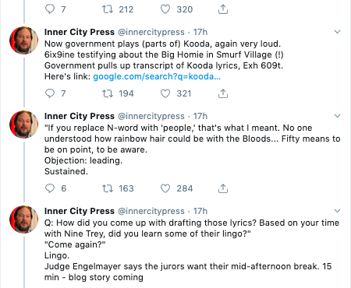Share the 'Sustained.' tweet
Screen dimensions: 351x288
click(x=223, y=188)
